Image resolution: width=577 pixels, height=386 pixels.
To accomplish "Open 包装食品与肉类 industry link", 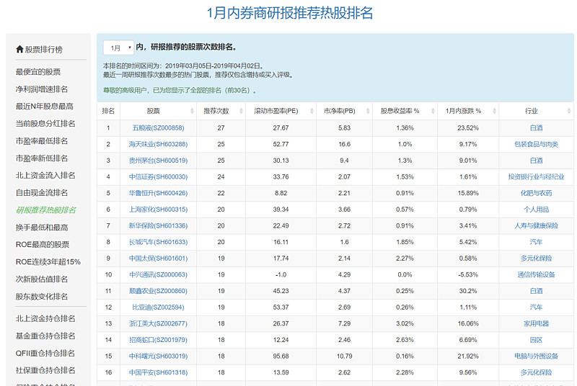I will (x=536, y=144).
